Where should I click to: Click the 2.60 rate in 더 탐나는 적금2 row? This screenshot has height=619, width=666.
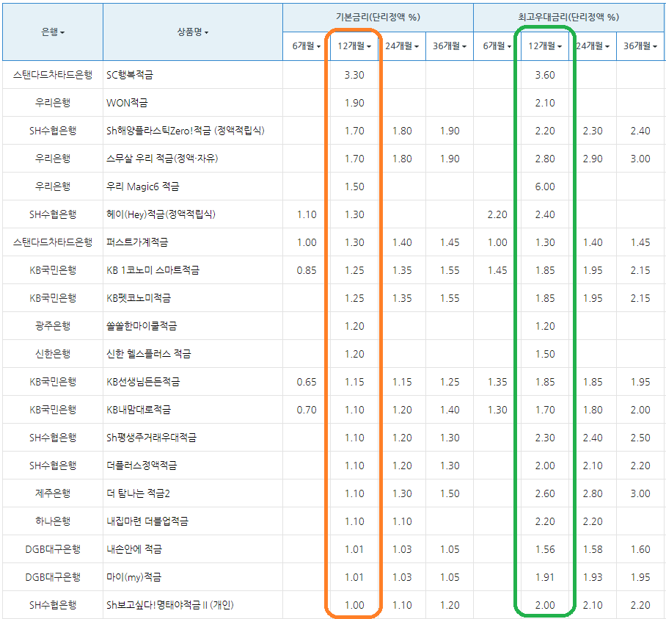tap(545, 493)
